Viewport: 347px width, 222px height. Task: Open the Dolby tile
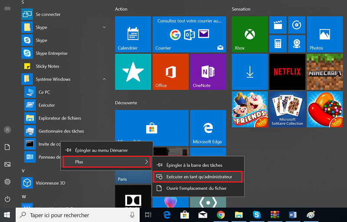pyautogui.click(x=133, y=196)
